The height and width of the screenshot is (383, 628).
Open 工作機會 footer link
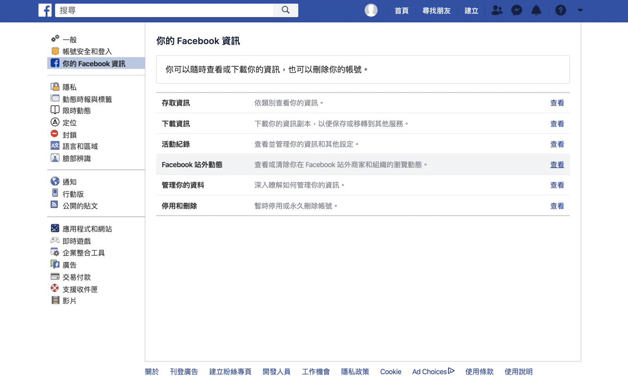316,372
